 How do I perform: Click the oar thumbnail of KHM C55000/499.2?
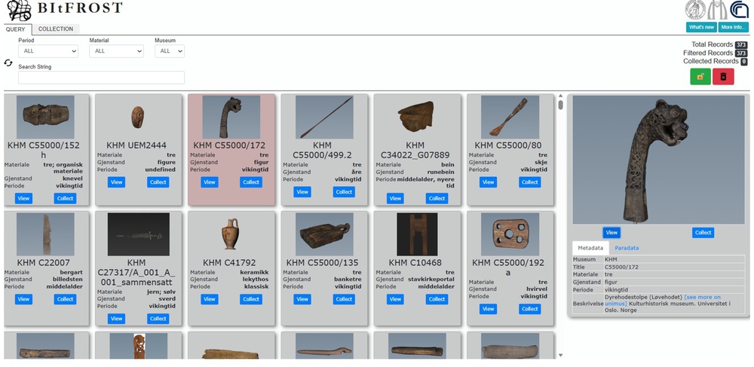point(324,117)
